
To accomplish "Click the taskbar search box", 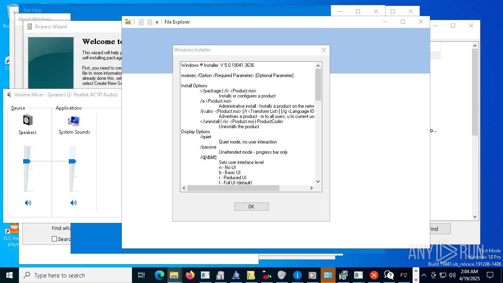I will pyautogui.click(x=75, y=275).
